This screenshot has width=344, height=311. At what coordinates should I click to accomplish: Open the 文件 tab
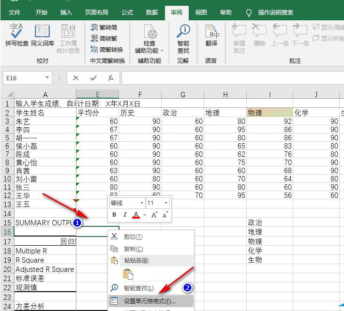(x=15, y=13)
